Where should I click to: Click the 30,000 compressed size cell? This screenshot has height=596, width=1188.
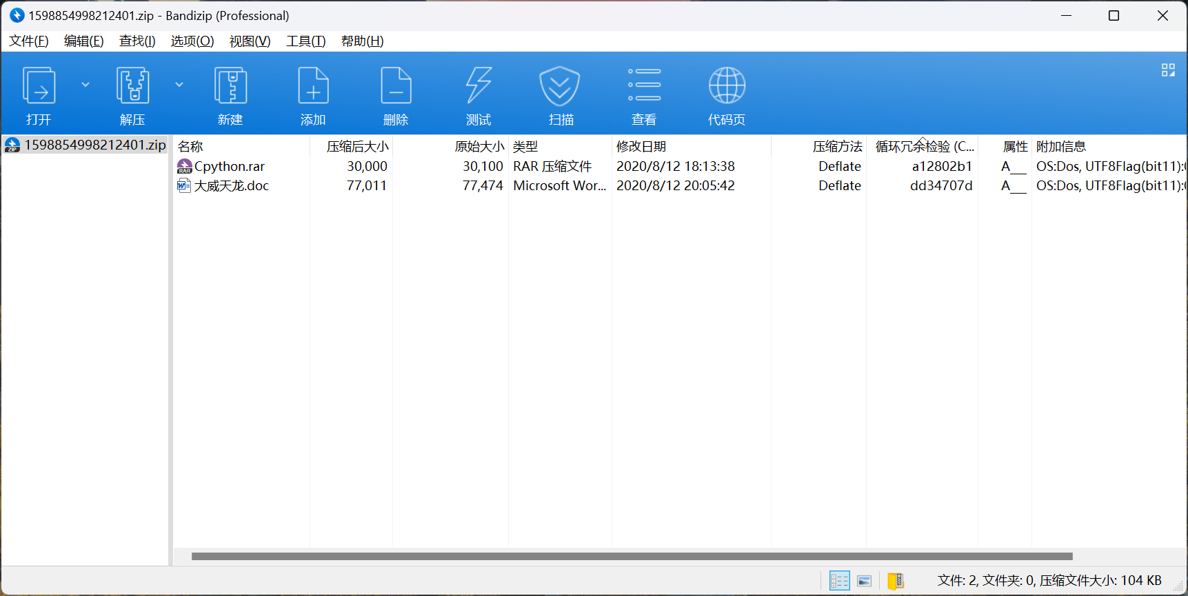(x=367, y=166)
